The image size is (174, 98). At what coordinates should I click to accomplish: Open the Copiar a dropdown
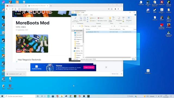pos(93,21)
